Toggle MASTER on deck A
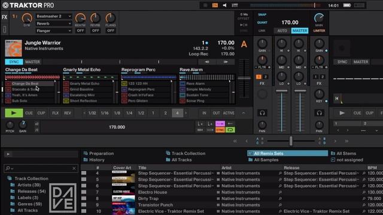Image resolution: width=383 pixels, height=215 pixels. [x=32, y=62]
